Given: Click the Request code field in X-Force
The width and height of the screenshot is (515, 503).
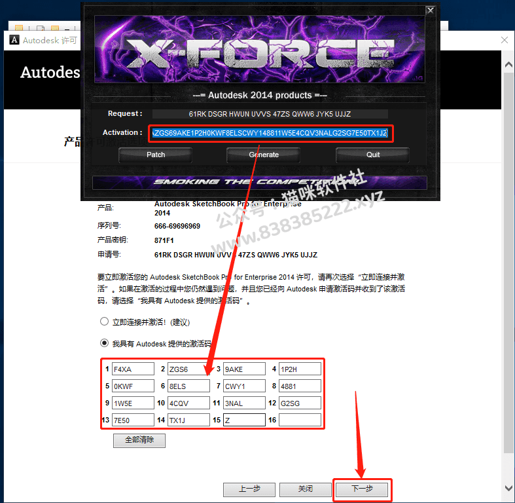Looking at the screenshot, I should [270, 114].
